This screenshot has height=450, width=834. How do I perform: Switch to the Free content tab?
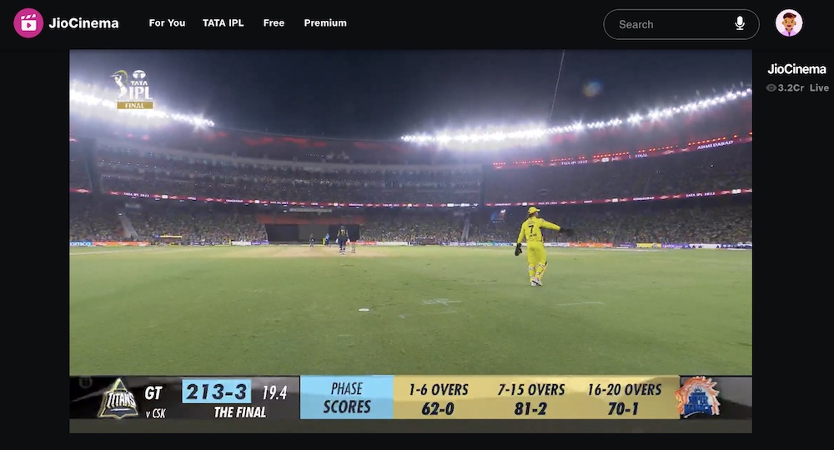(x=274, y=23)
